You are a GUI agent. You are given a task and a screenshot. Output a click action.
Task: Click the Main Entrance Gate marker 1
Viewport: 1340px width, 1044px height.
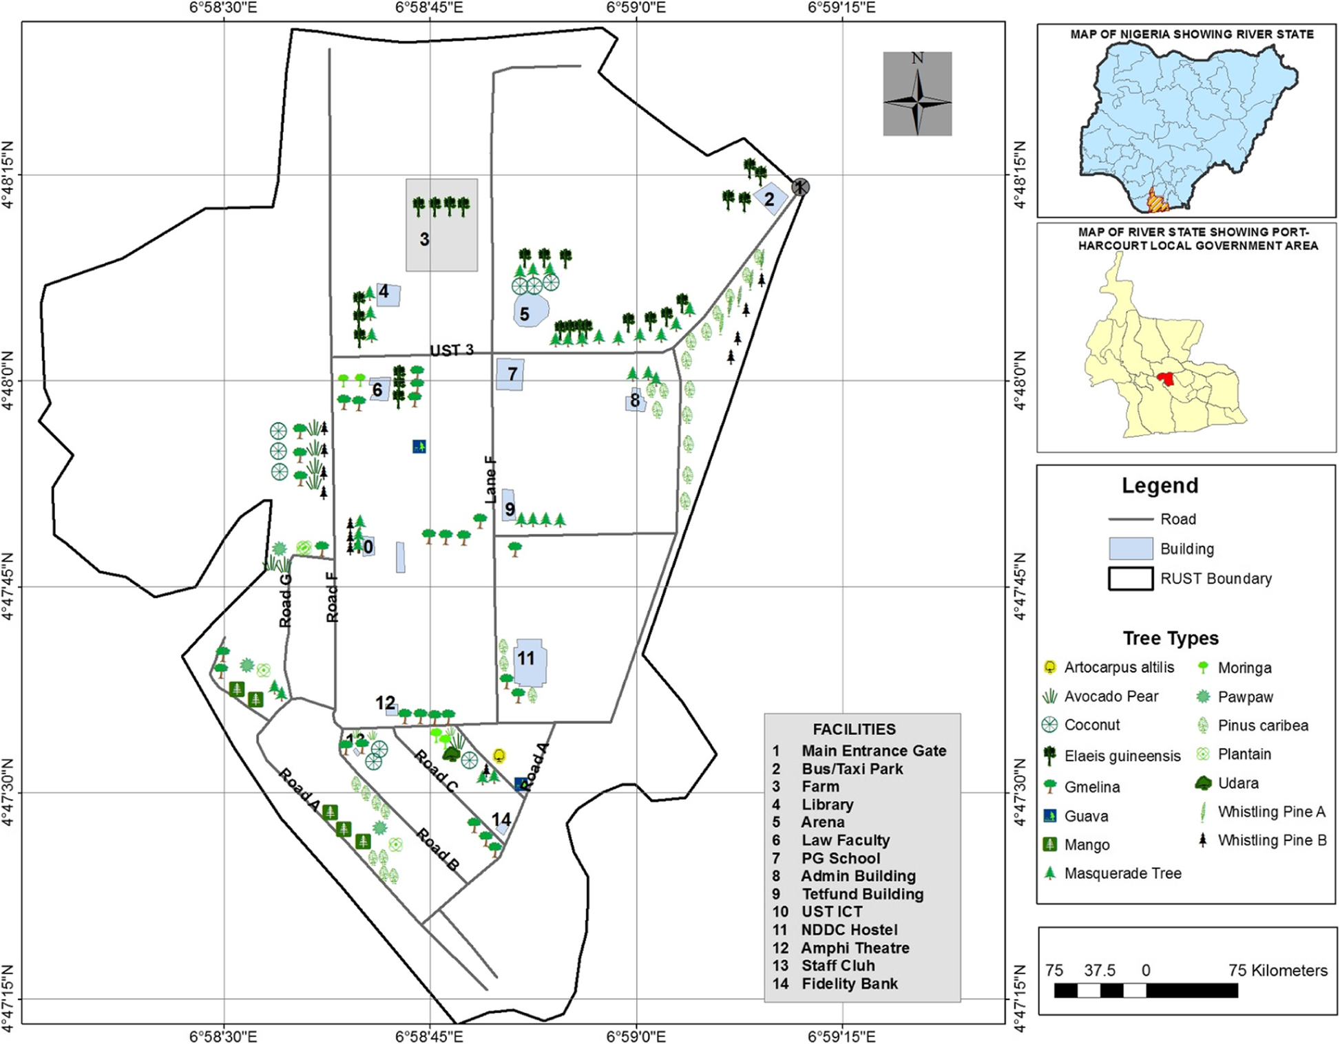(x=800, y=187)
